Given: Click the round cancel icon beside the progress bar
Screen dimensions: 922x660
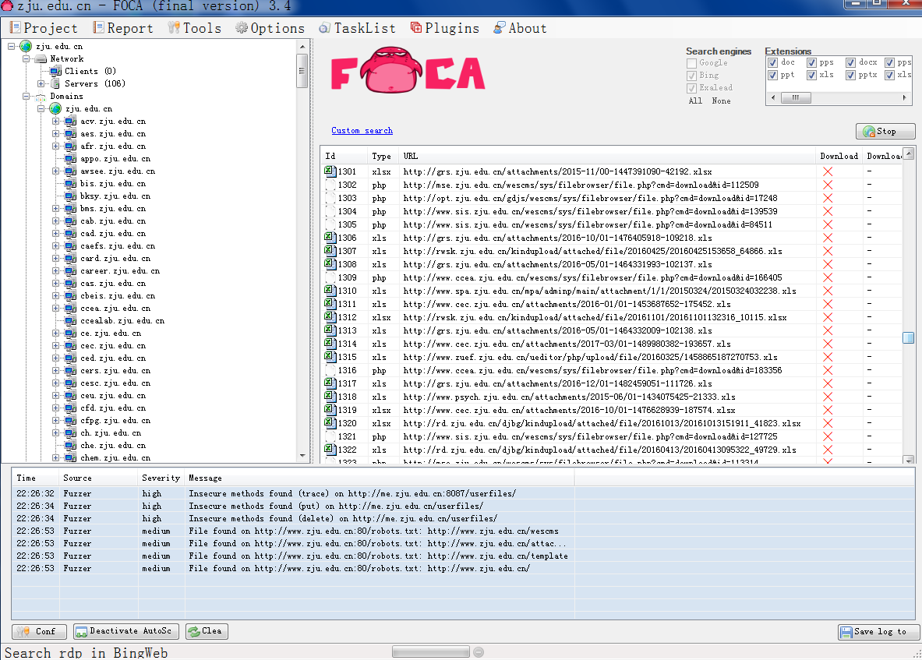Looking at the screenshot, I should point(479,651).
